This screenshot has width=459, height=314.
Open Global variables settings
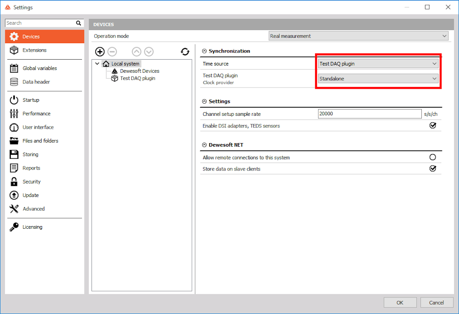[x=44, y=68]
